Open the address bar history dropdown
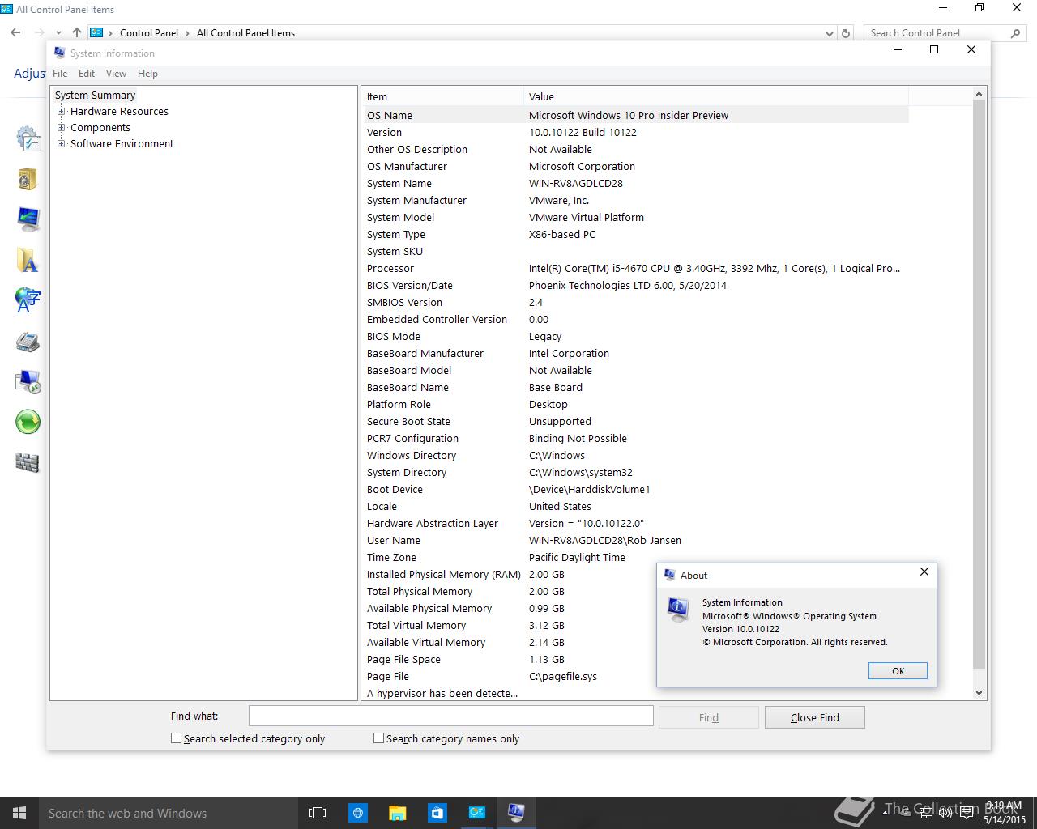This screenshot has height=829, width=1037. point(829,33)
